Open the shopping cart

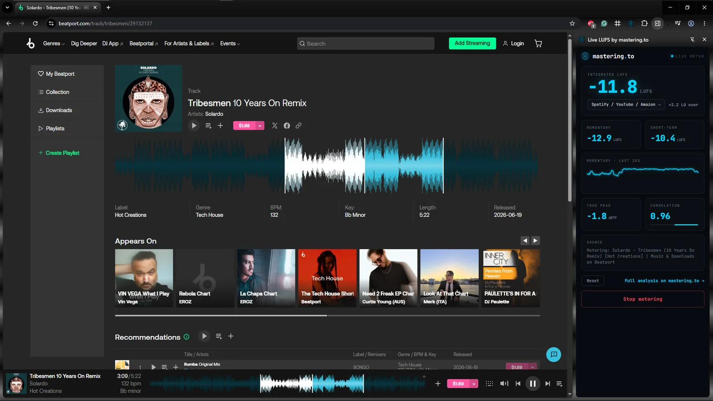tap(538, 43)
